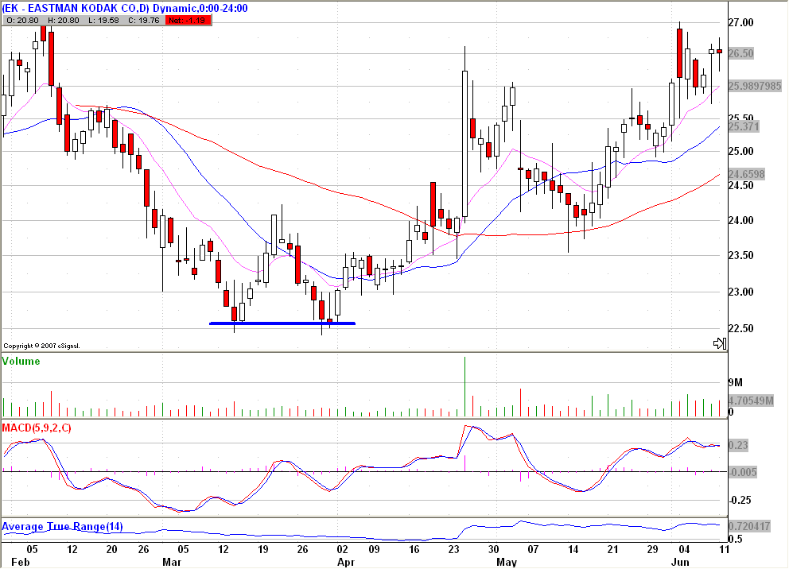789x569 pixels.
Task: Click the scroll-to-latest arrow icon
Action: click(720, 343)
